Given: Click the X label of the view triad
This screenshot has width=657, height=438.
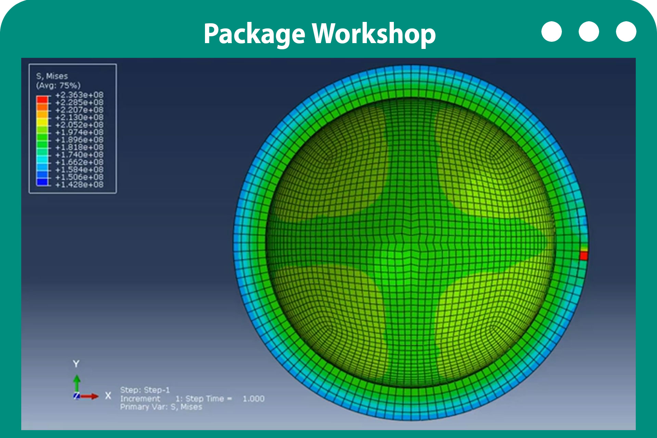Looking at the screenshot, I should click(x=108, y=396).
